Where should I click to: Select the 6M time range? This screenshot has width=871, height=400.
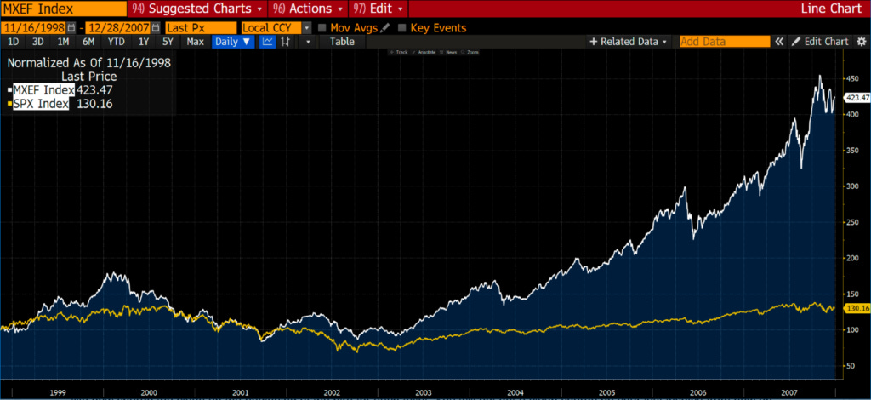88,42
